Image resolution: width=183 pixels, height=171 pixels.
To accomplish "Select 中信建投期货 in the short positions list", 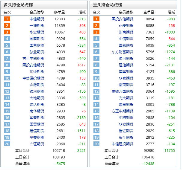I will (122, 144).
